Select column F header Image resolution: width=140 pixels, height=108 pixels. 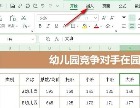[x=90, y=48]
